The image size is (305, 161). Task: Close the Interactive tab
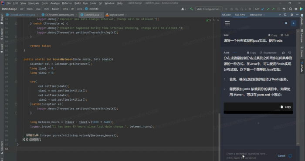pos(264,15)
